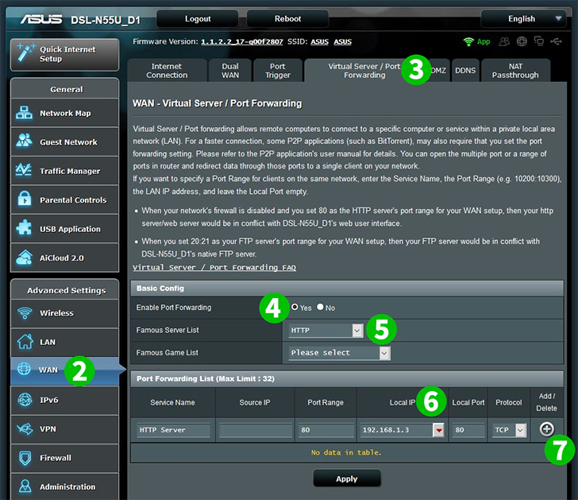Screen dimensions: 578x500
Task: Add port forwarding rule with plus icon
Action: point(547,429)
